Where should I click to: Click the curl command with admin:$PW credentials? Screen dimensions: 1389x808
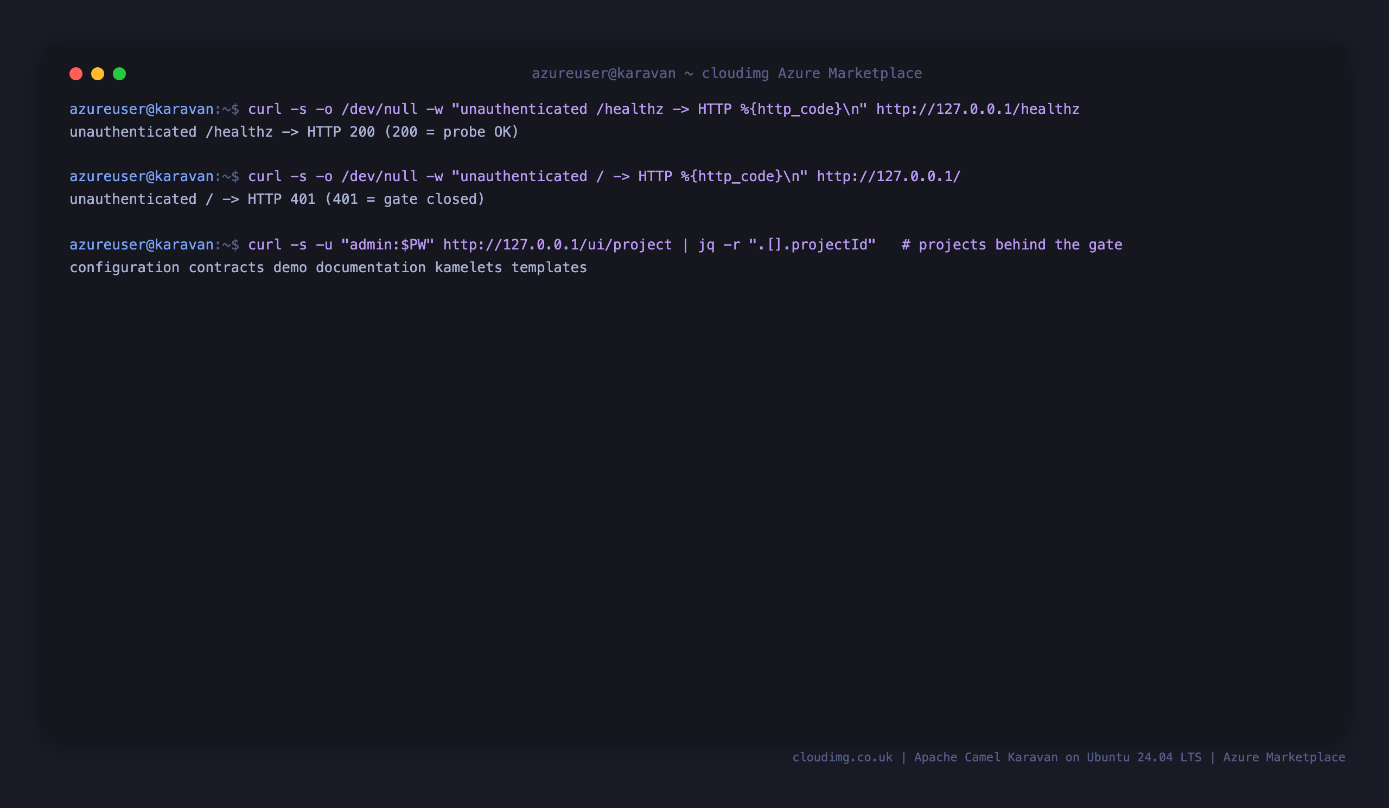pos(562,245)
